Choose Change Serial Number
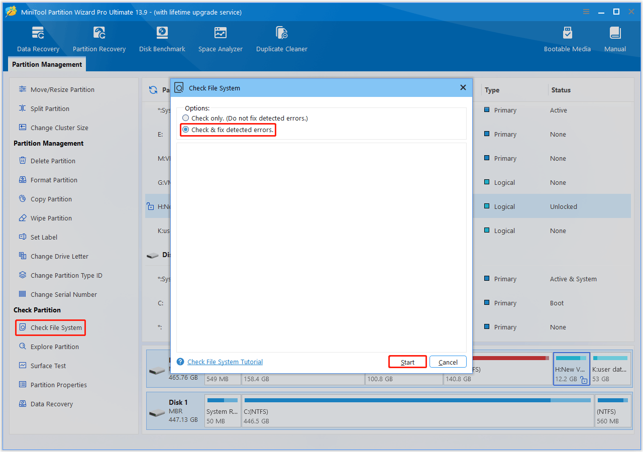 pyautogui.click(x=64, y=294)
